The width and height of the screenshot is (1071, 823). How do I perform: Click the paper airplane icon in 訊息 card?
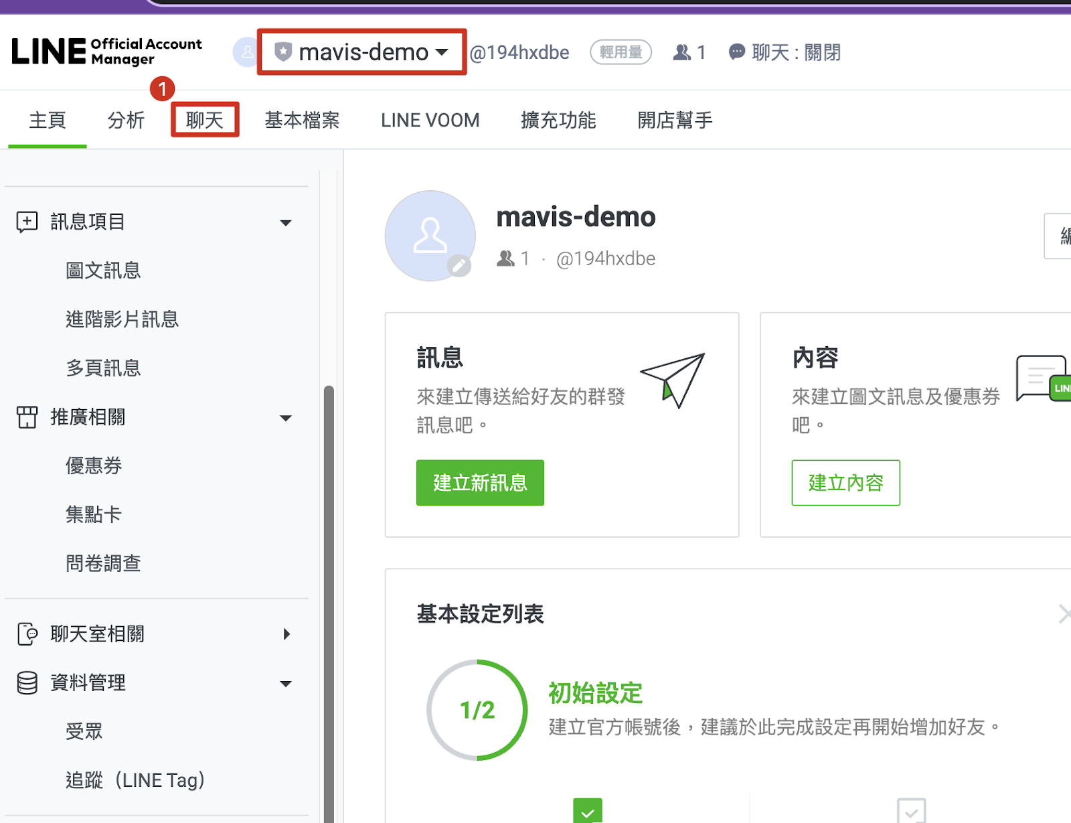(x=673, y=380)
